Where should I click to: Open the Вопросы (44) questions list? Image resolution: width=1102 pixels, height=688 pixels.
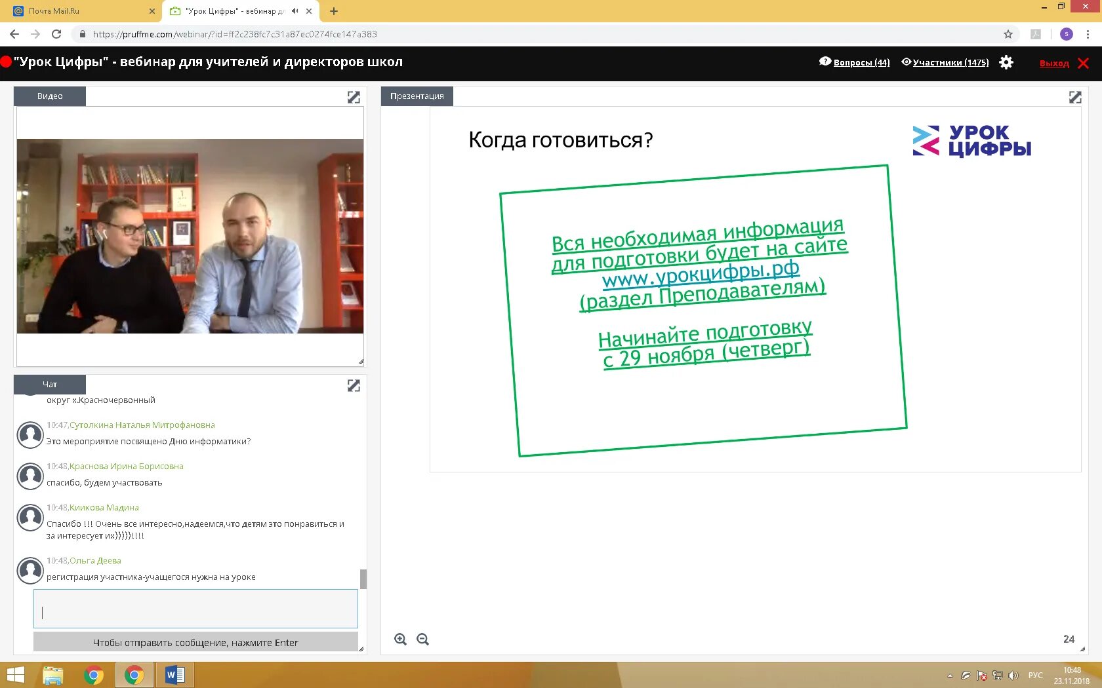click(862, 63)
